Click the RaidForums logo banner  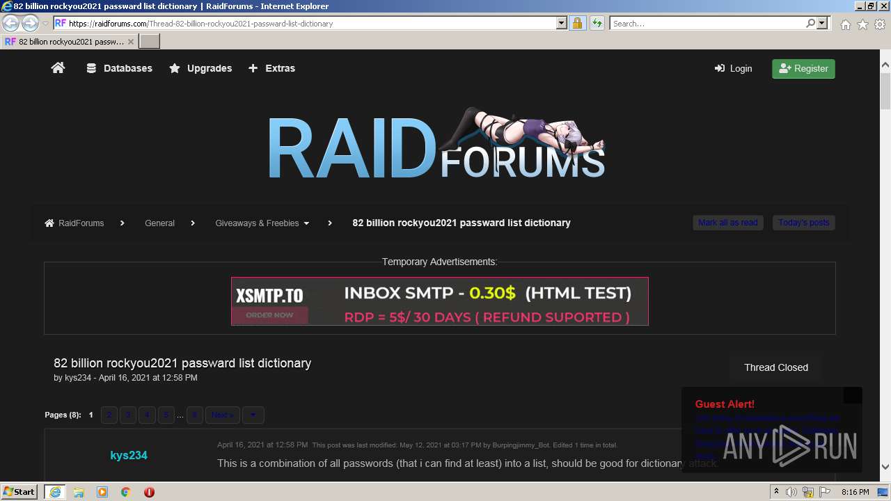click(436, 144)
